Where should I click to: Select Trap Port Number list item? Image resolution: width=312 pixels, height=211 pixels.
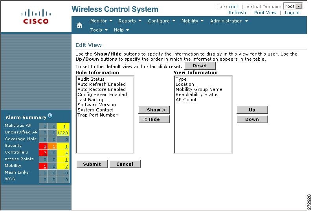97,115
